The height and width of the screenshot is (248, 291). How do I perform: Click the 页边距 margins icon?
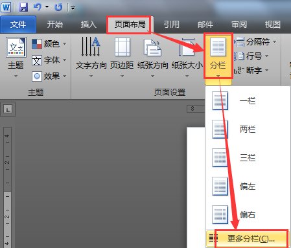(x=122, y=47)
